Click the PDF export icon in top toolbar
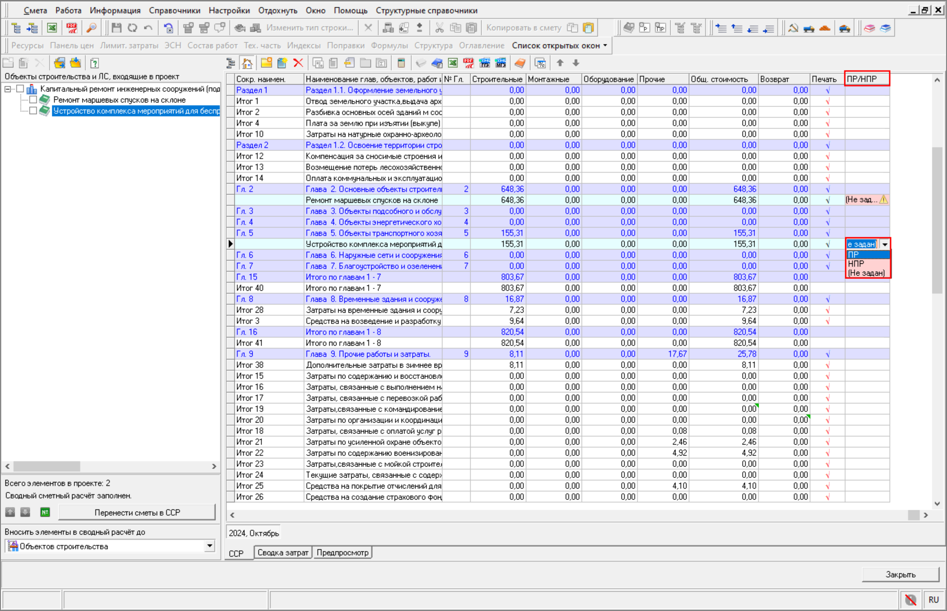Viewport: 947px width, 611px height. click(72, 28)
